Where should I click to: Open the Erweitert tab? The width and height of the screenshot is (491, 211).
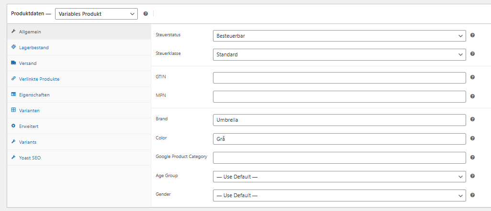[79, 127]
